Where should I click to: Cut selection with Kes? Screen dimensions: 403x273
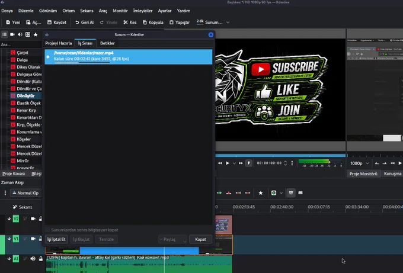(130, 23)
